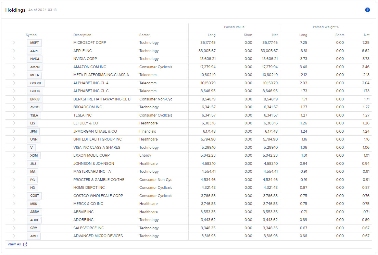
Task: Sort by the Symbol column header
Action: (32, 35)
